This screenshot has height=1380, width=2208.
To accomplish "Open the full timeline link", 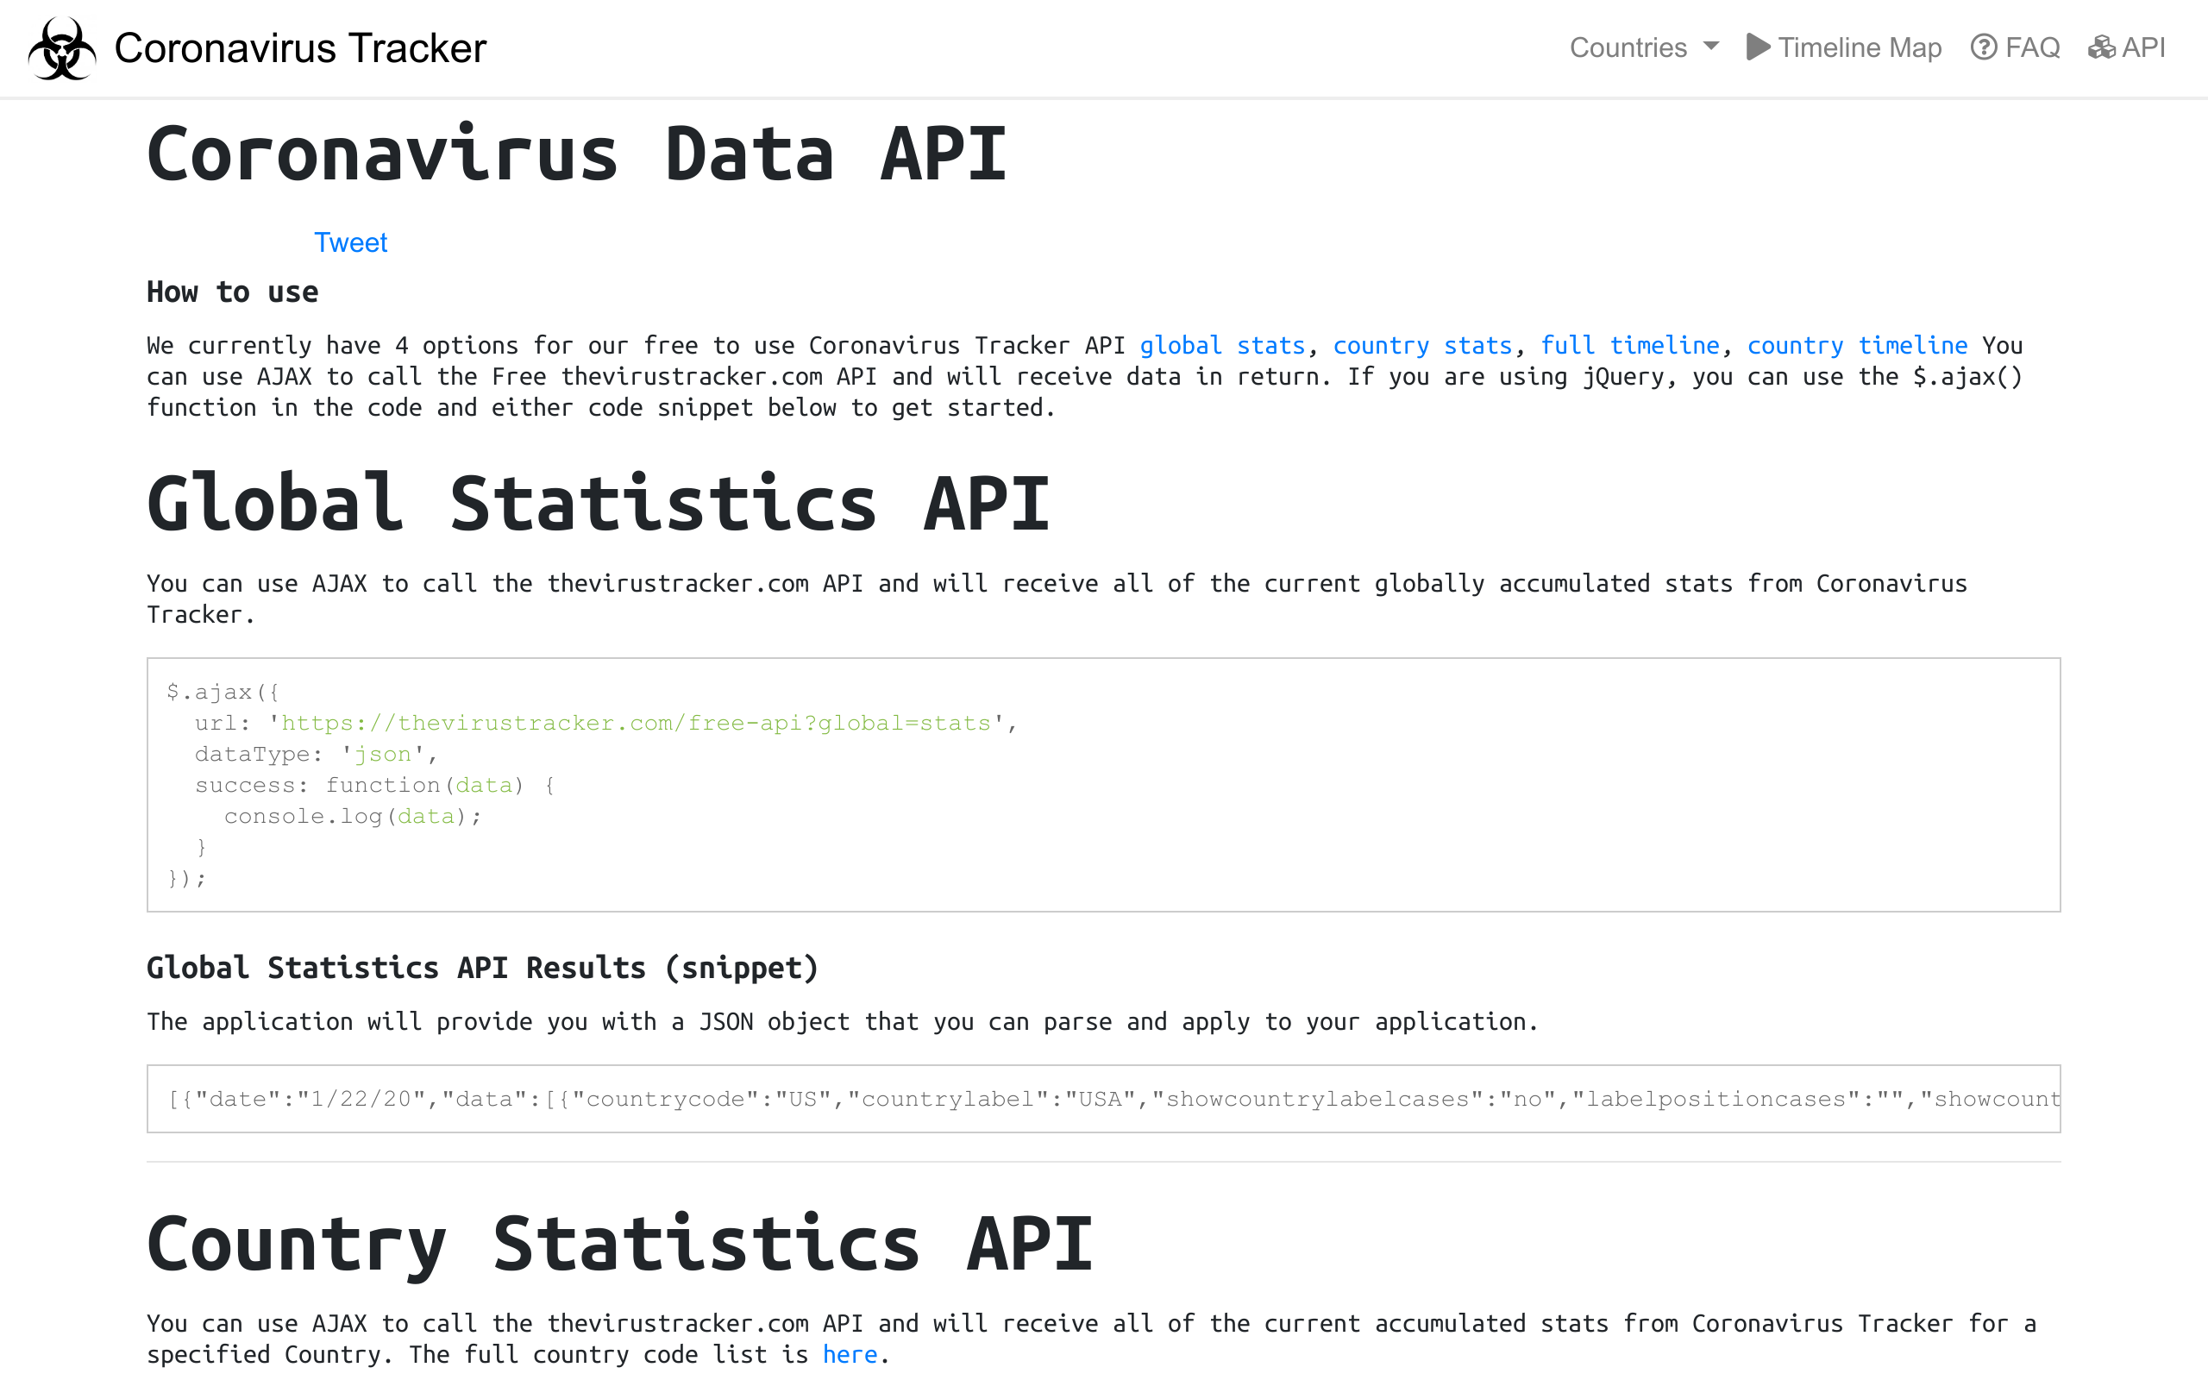I will (1632, 345).
